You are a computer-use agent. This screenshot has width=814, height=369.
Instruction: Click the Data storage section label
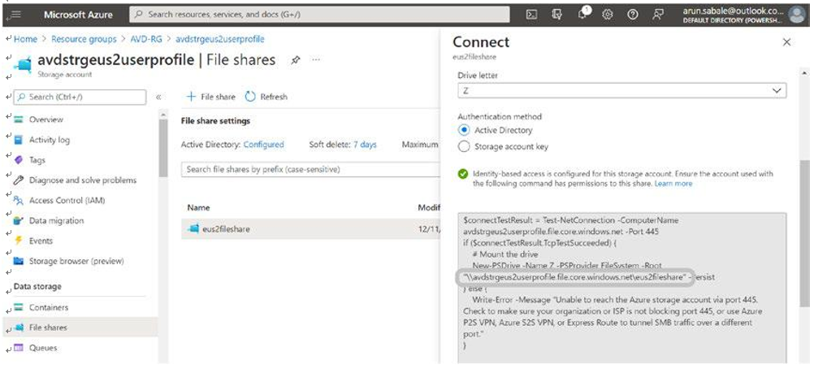[37, 286]
